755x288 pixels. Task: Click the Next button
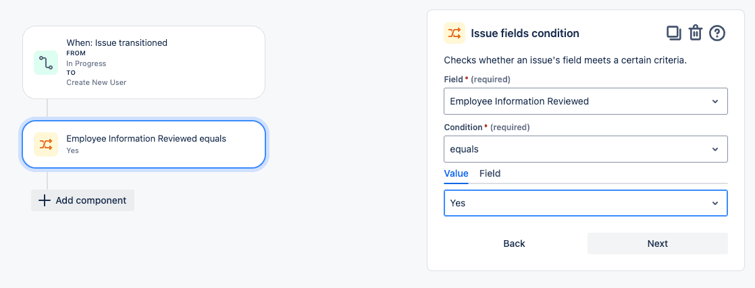(x=657, y=243)
